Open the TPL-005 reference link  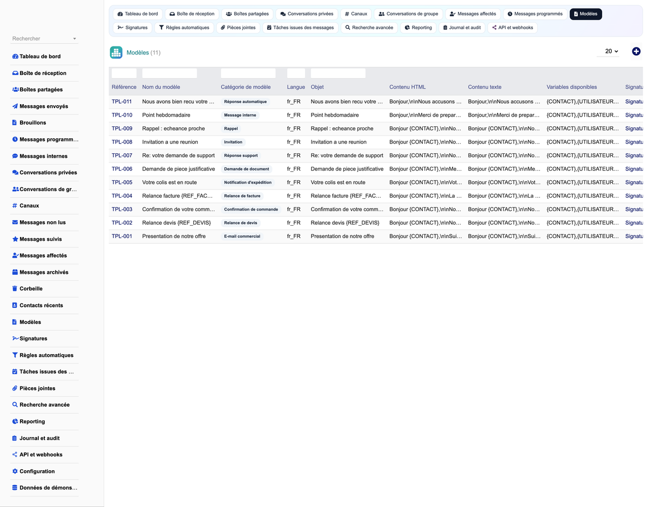tap(122, 182)
